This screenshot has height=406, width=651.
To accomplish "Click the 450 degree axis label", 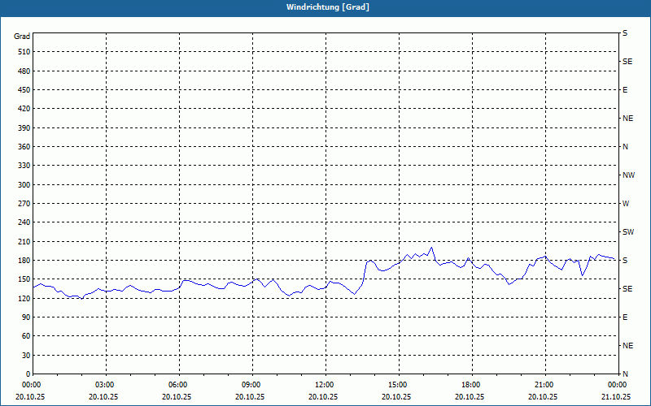I will point(24,90).
